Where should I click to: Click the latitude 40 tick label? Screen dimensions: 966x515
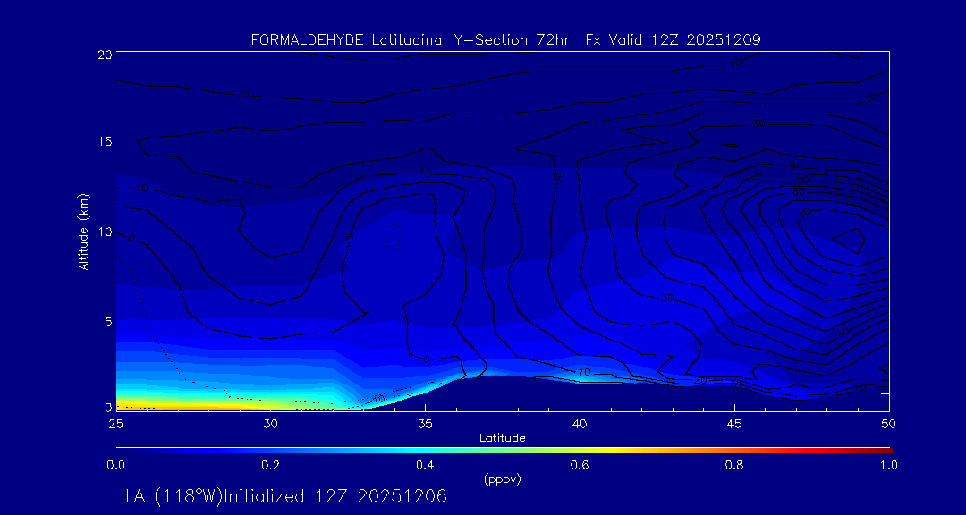[x=580, y=423]
